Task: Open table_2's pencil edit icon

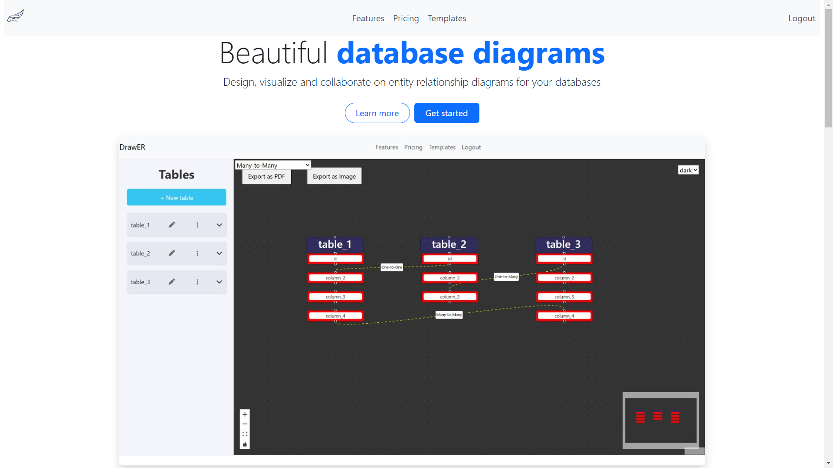Action: click(172, 253)
